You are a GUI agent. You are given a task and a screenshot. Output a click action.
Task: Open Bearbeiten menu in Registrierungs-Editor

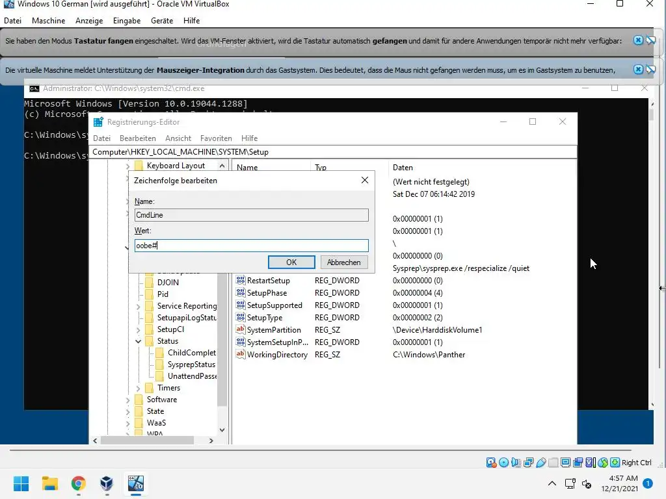(138, 138)
